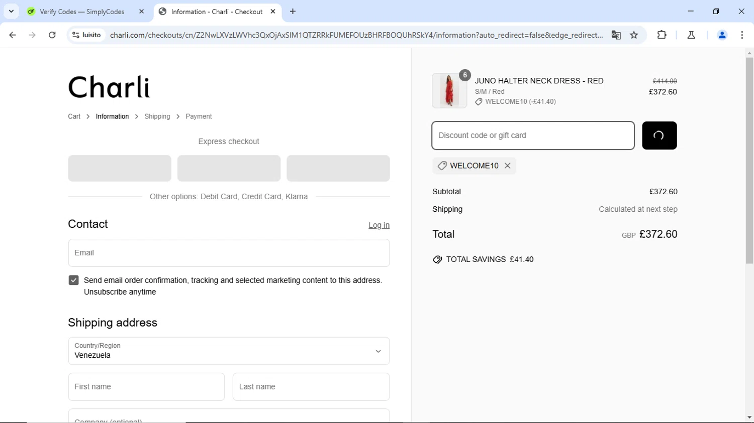Select the Information - Charli - Checkout tab
754x423 pixels.
click(217, 12)
